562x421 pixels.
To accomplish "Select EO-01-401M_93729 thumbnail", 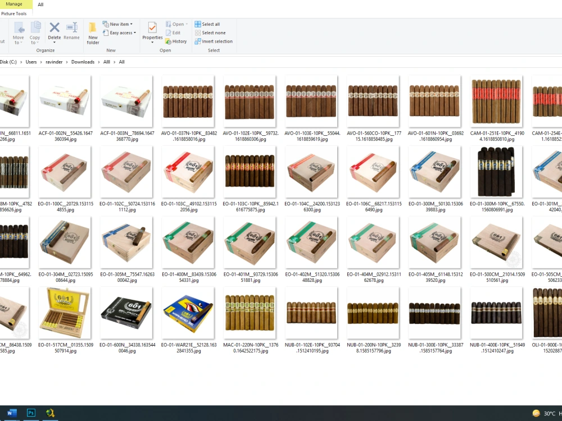I will 250,242.
